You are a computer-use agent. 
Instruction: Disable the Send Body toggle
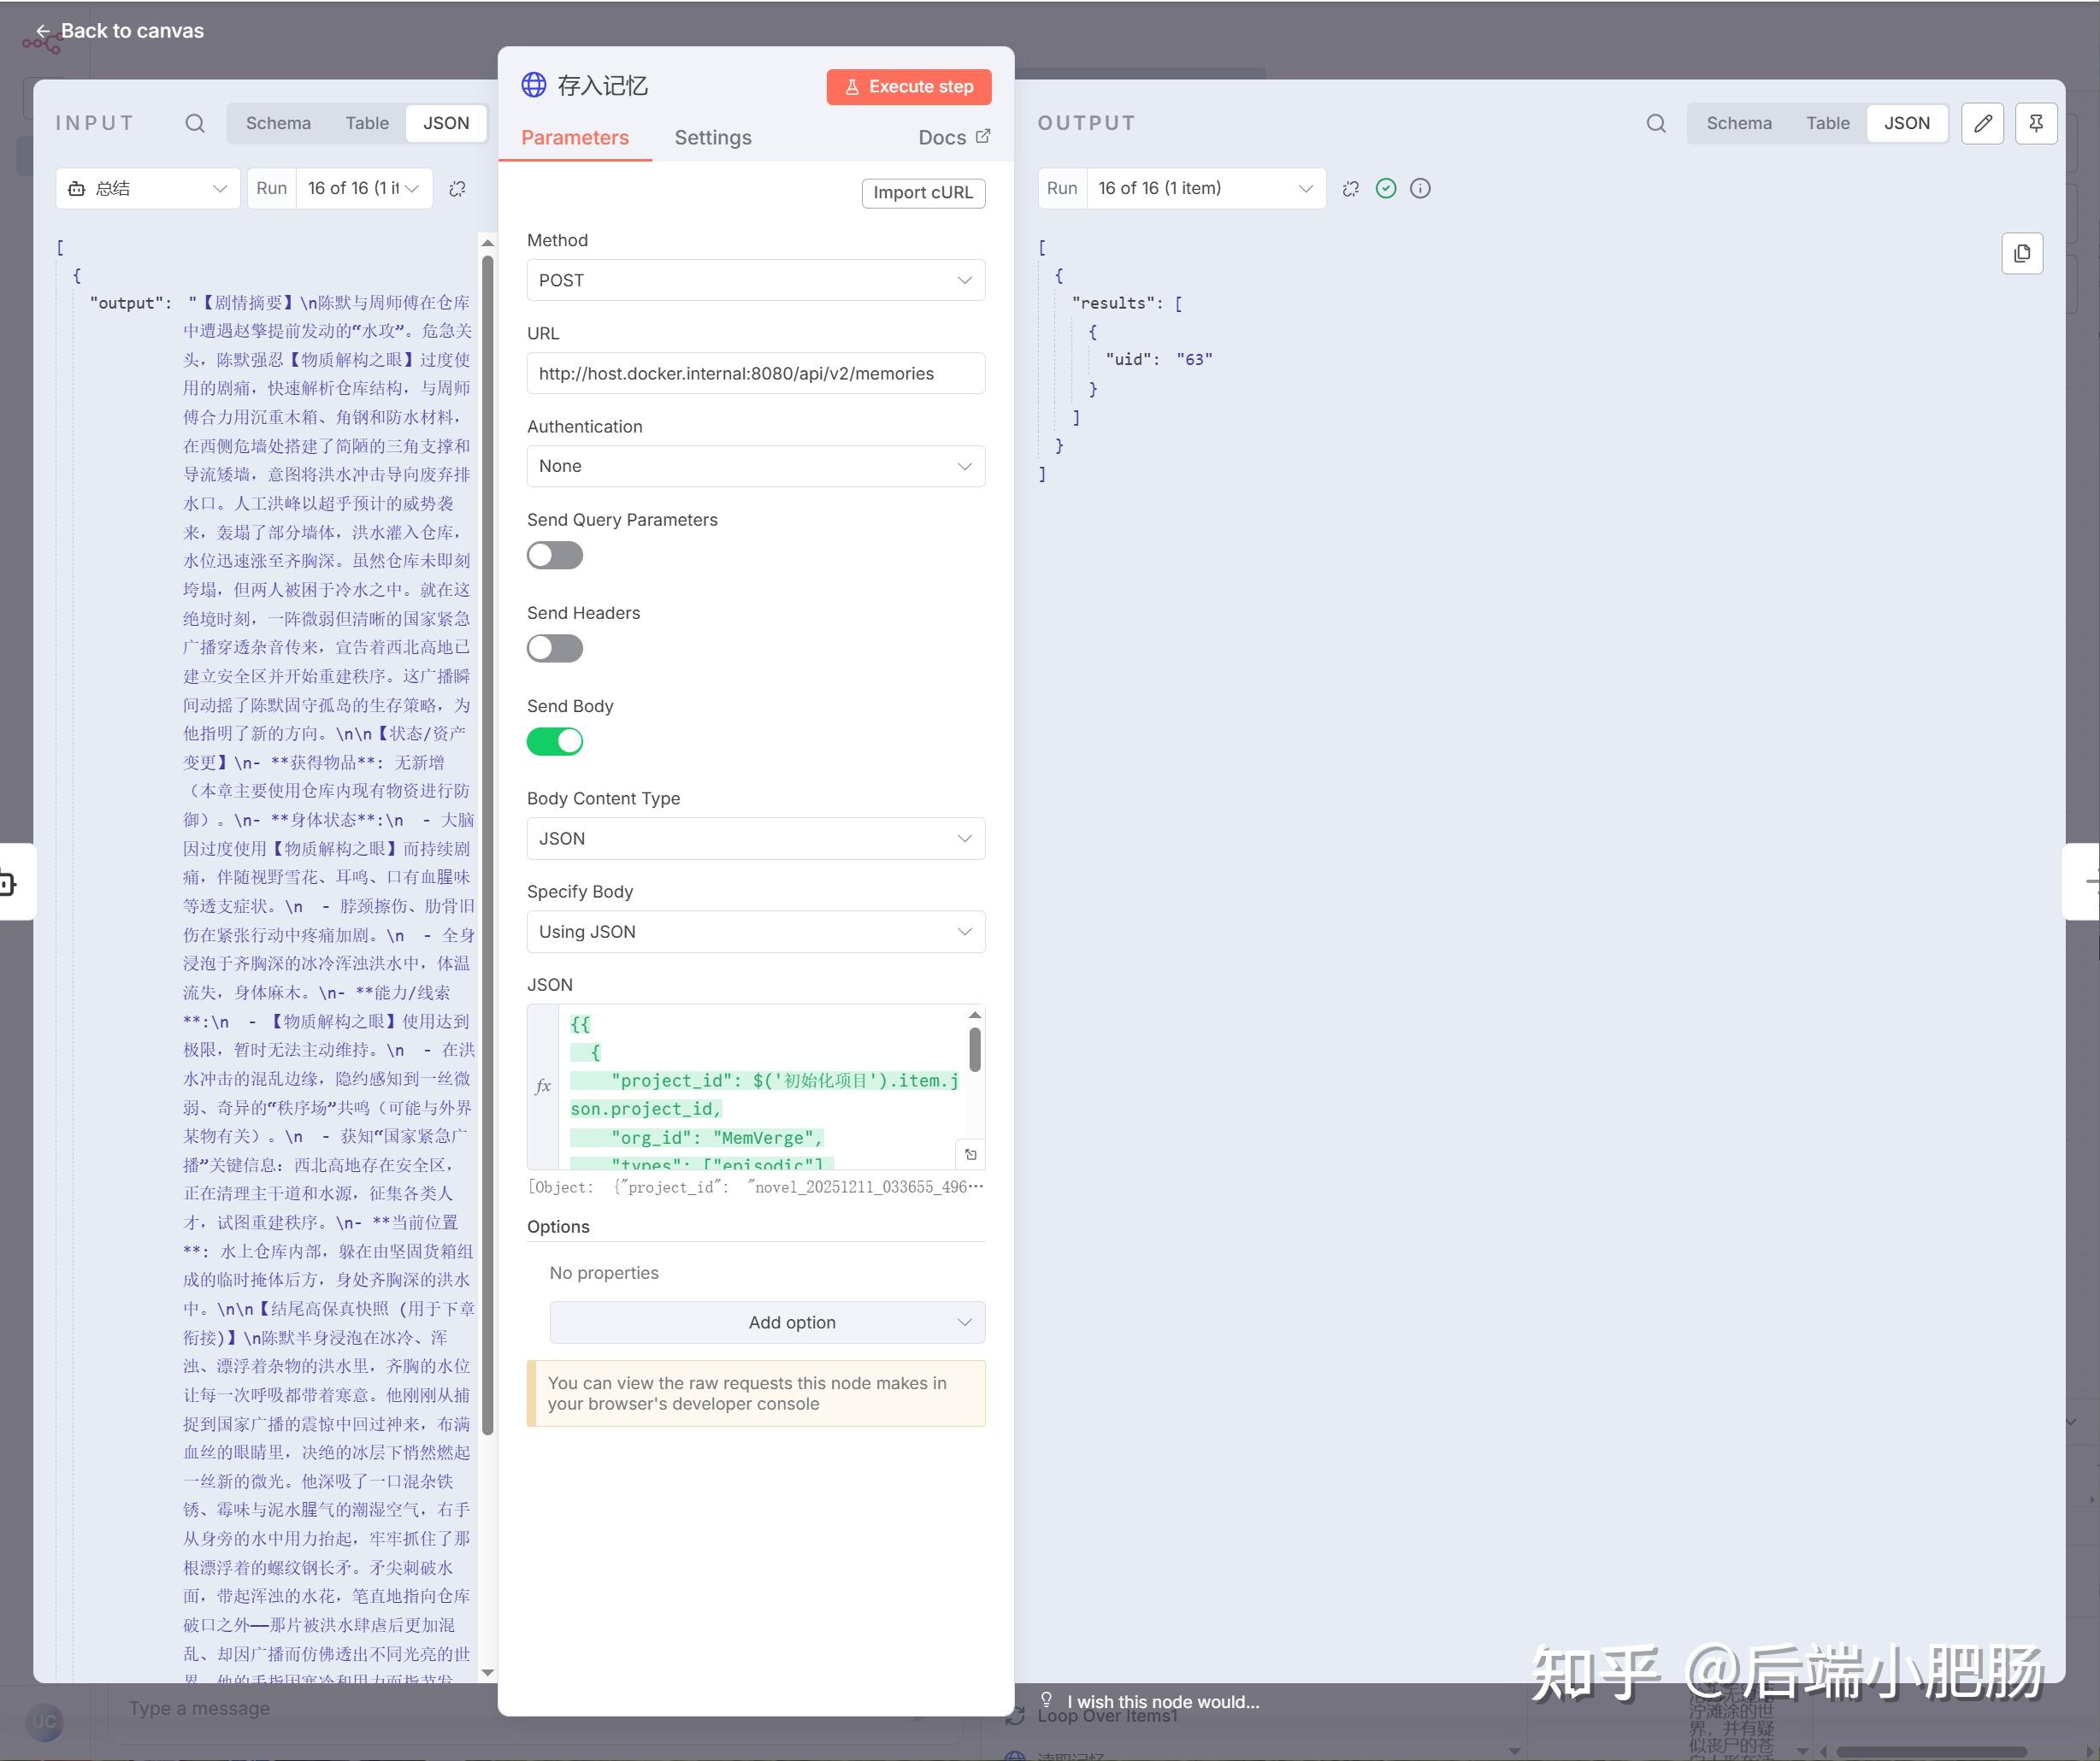pos(555,741)
